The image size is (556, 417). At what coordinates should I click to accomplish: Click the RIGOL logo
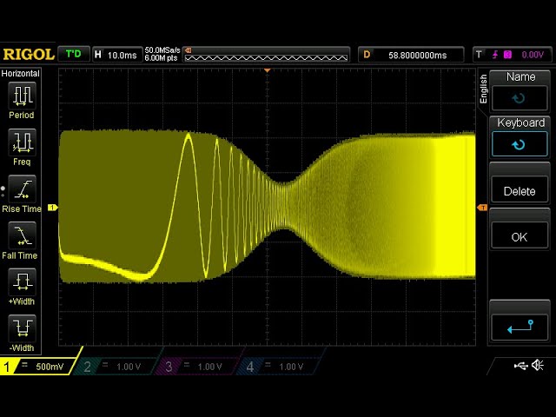click(29, 54)
